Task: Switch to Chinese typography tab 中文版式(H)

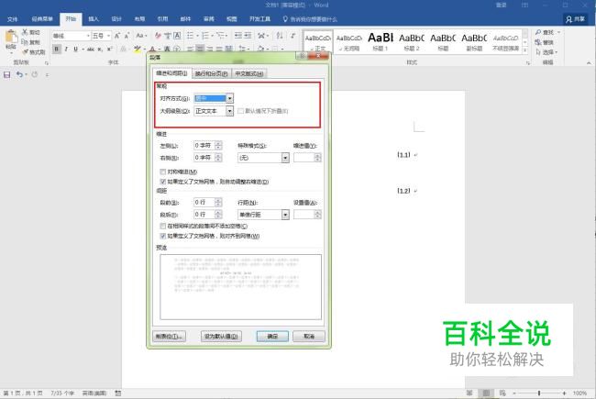Action: point(249,73)
